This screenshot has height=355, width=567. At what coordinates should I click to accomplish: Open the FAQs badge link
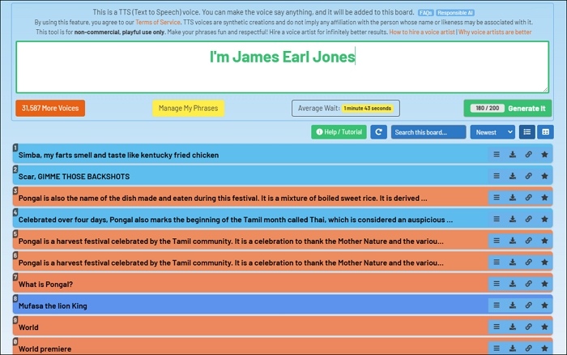tap(425, 13)
